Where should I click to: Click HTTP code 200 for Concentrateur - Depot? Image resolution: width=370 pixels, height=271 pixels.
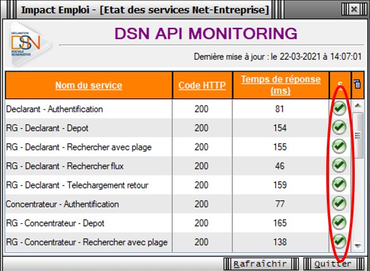click(x=202, y=223)
